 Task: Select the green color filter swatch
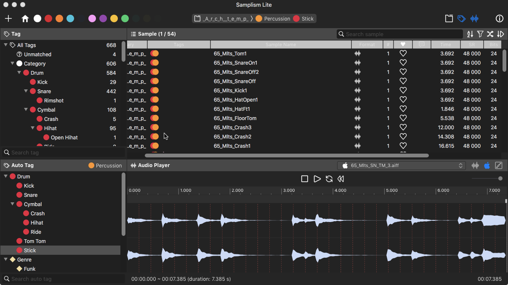pyautogui.click(x=125, y=18)
